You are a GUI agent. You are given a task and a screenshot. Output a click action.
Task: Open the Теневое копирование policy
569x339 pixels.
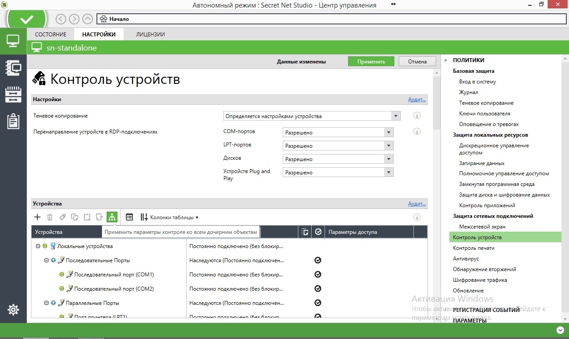(486, 103)
